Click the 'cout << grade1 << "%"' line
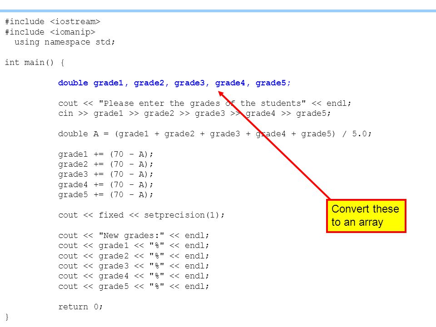Viewport: 436px width, 327px height. [x=134, y=246]
